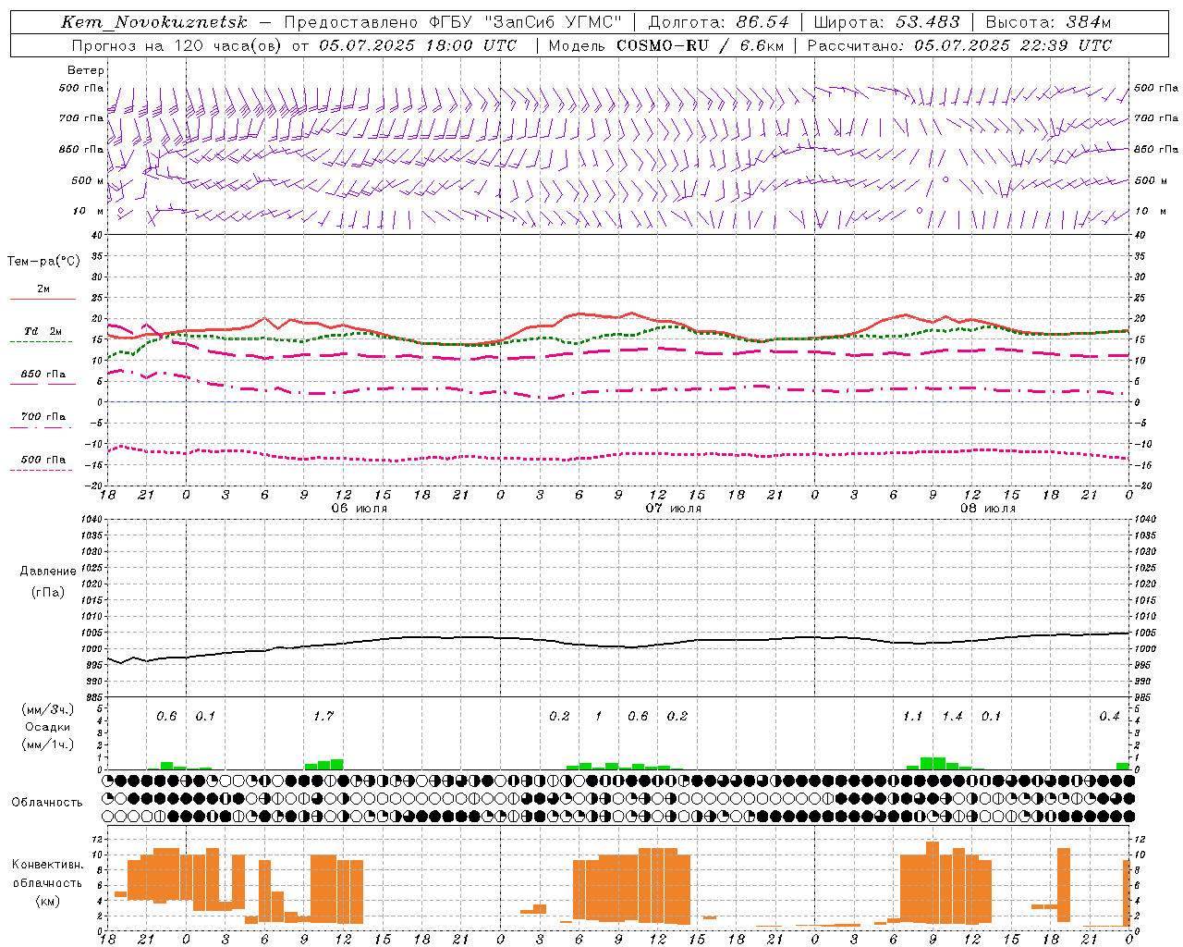Click the '2м' temperature legend entry
The height and width of the screenshot is (947, 1183).
point(43,289)
